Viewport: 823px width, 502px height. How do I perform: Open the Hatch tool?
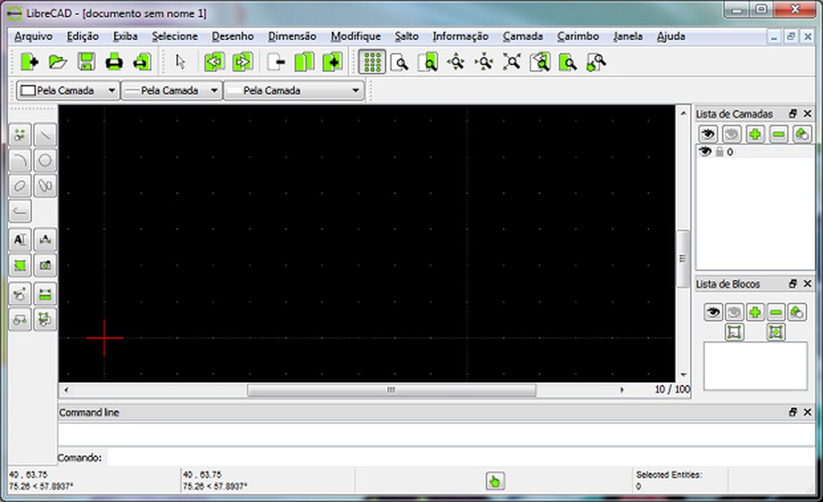[x=21, y=265]
